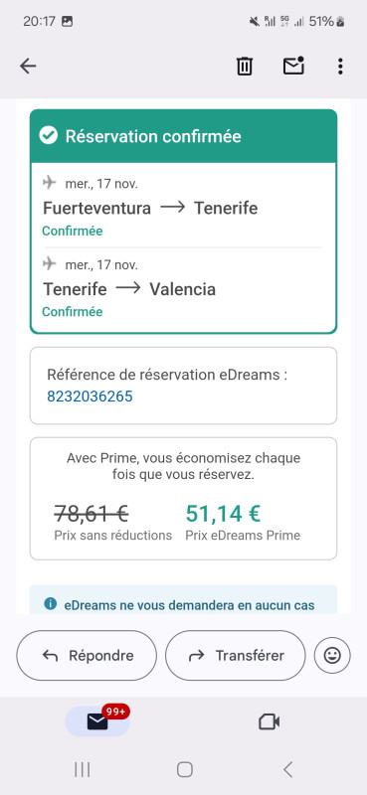Tap the blue info icon near eDreams notice

pos(51,604)
